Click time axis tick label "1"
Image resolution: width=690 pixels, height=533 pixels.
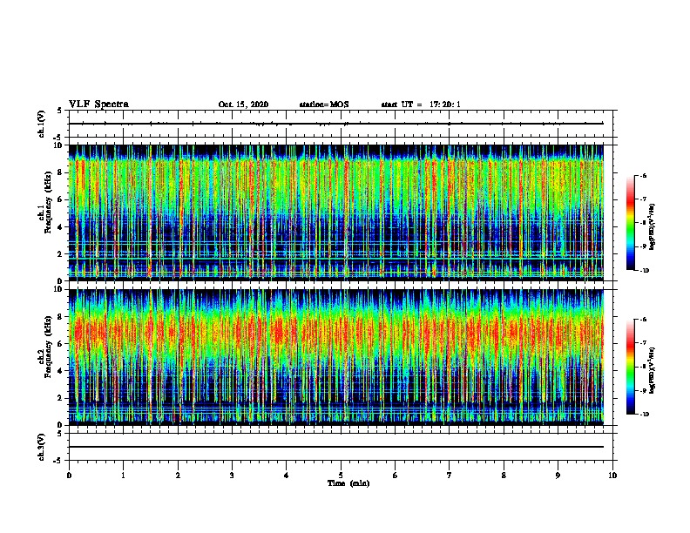click(123, 475)
